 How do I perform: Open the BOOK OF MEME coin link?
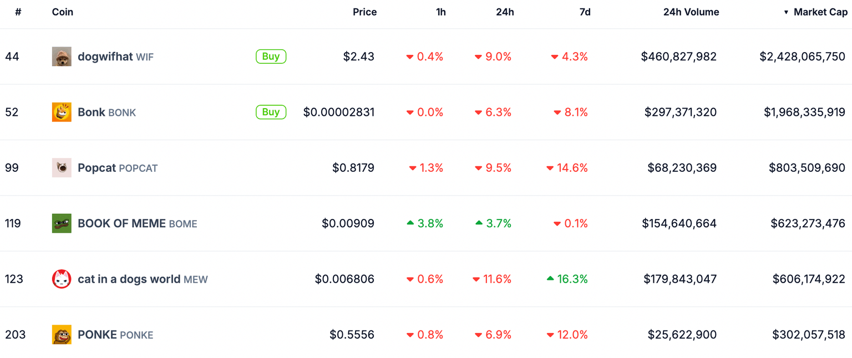(137, 223)
